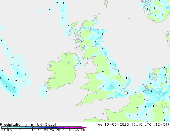Click the Isle of Man outline
This screenshot has height=131, width=170.
[86, 64]
